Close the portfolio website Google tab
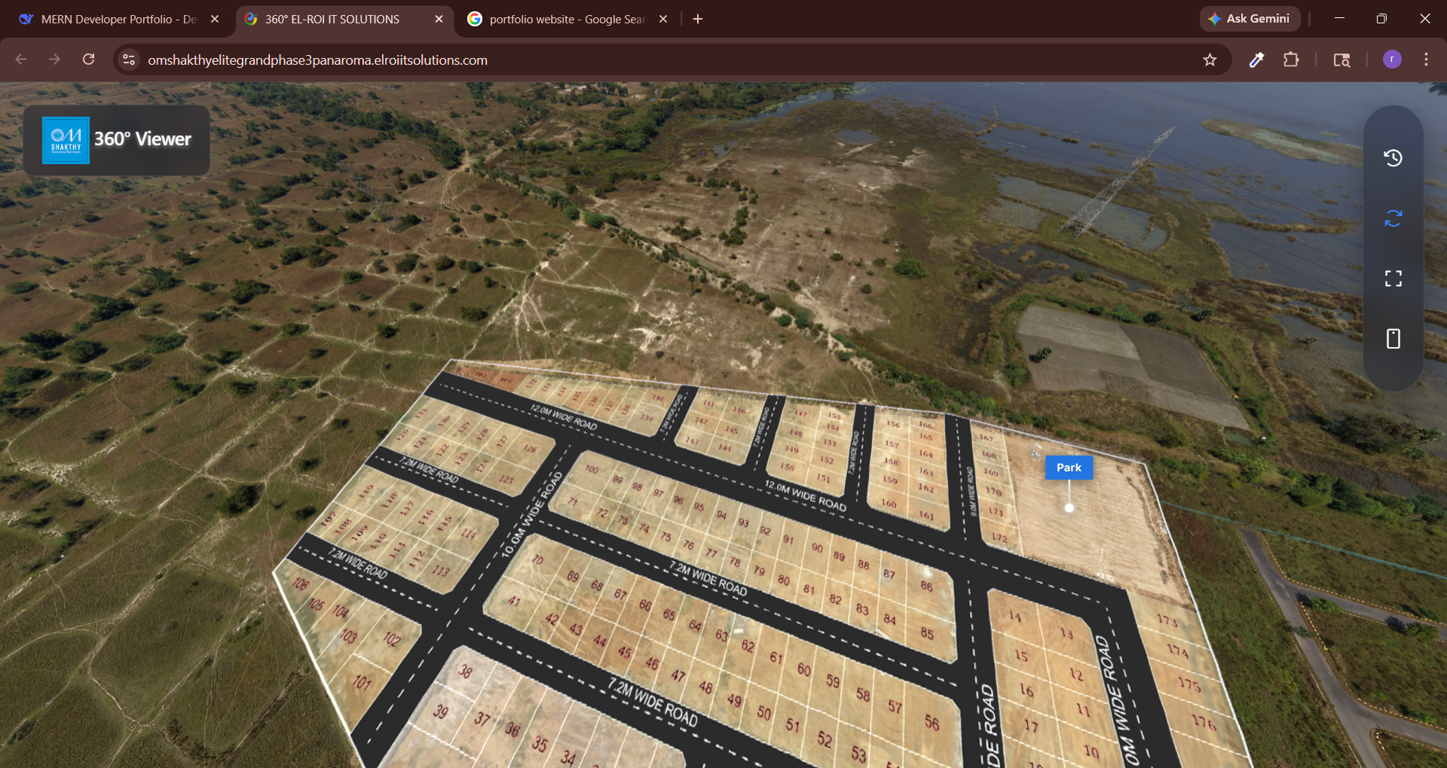Viewport: 1447px width, 768px height. [x=663, y=20]
